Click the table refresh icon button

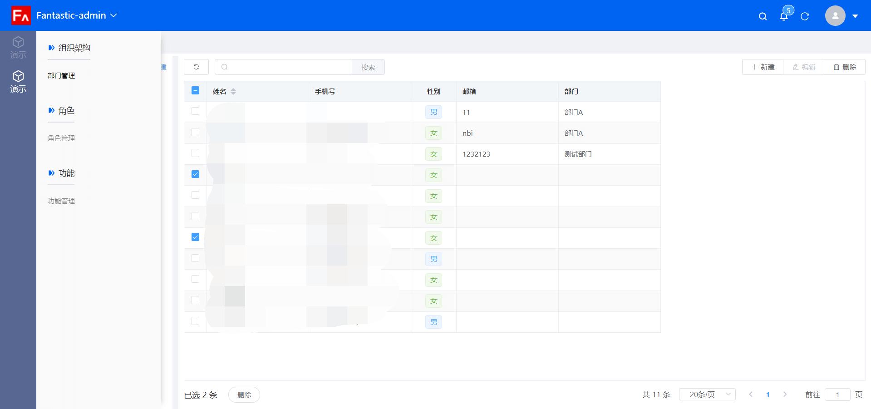coord(196,67)
